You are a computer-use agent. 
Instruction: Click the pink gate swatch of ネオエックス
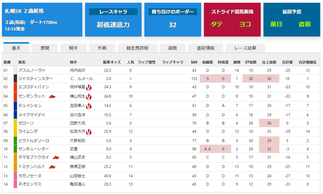coord(15,184)
